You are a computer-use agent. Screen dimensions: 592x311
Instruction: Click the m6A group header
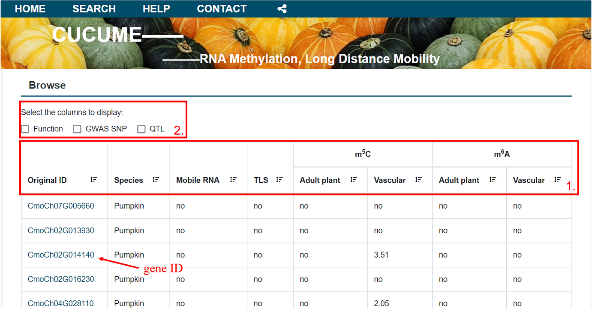click(502, 154)
